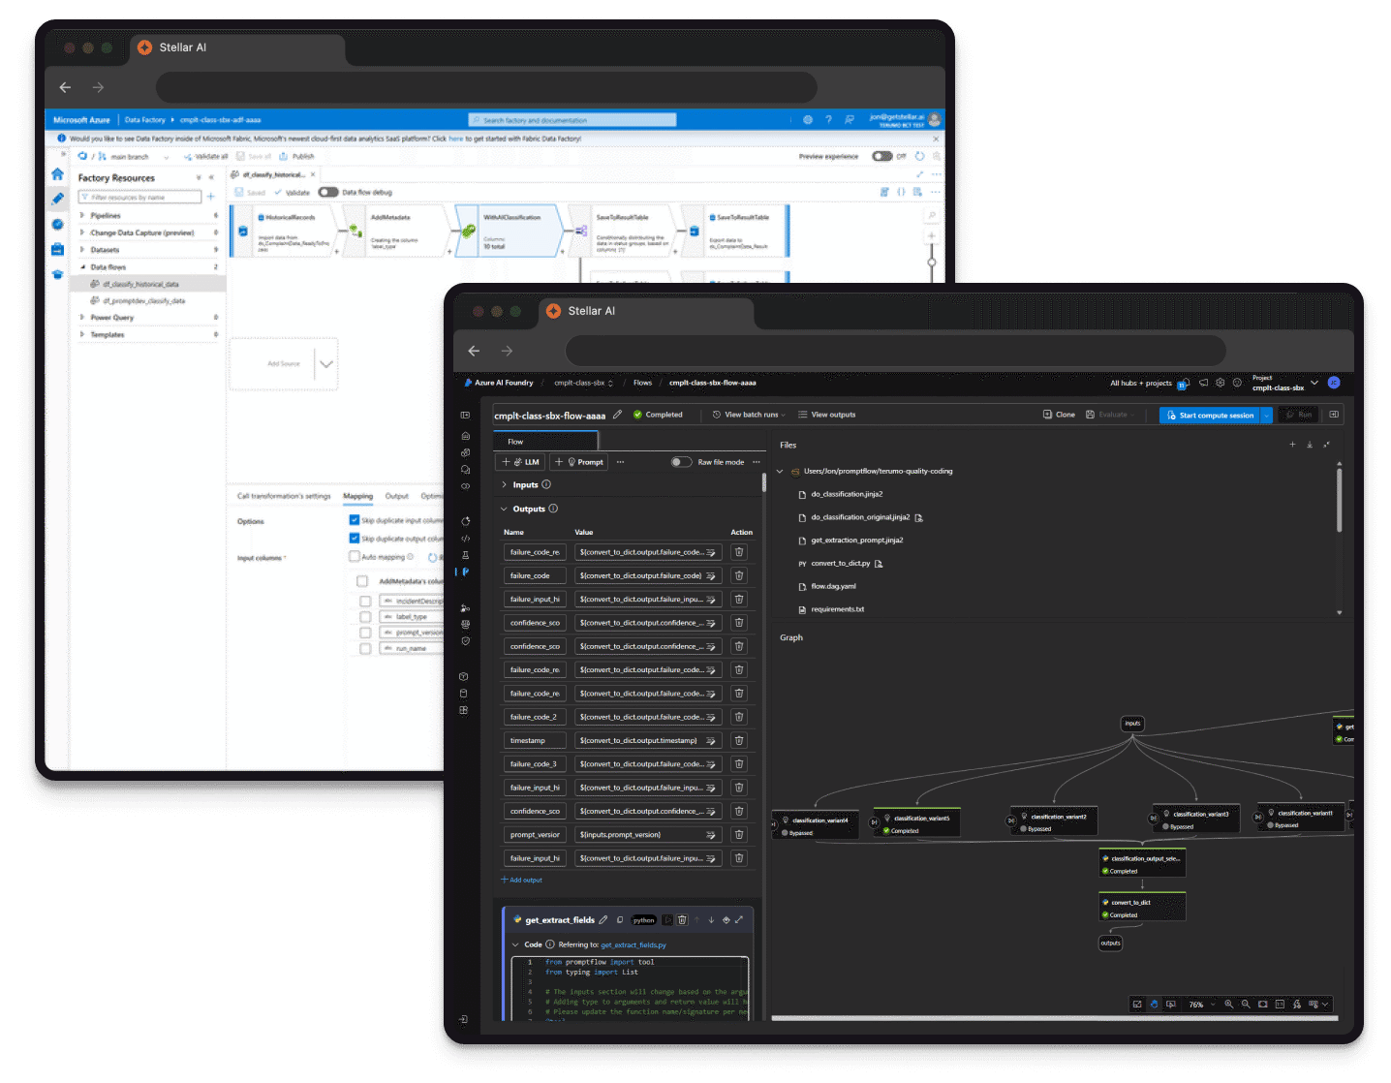The height and width of the screenshot is (1083, 1391).
Task: Open the announcements megaphone icon in Foundry
Action: tap(1204, 383)
